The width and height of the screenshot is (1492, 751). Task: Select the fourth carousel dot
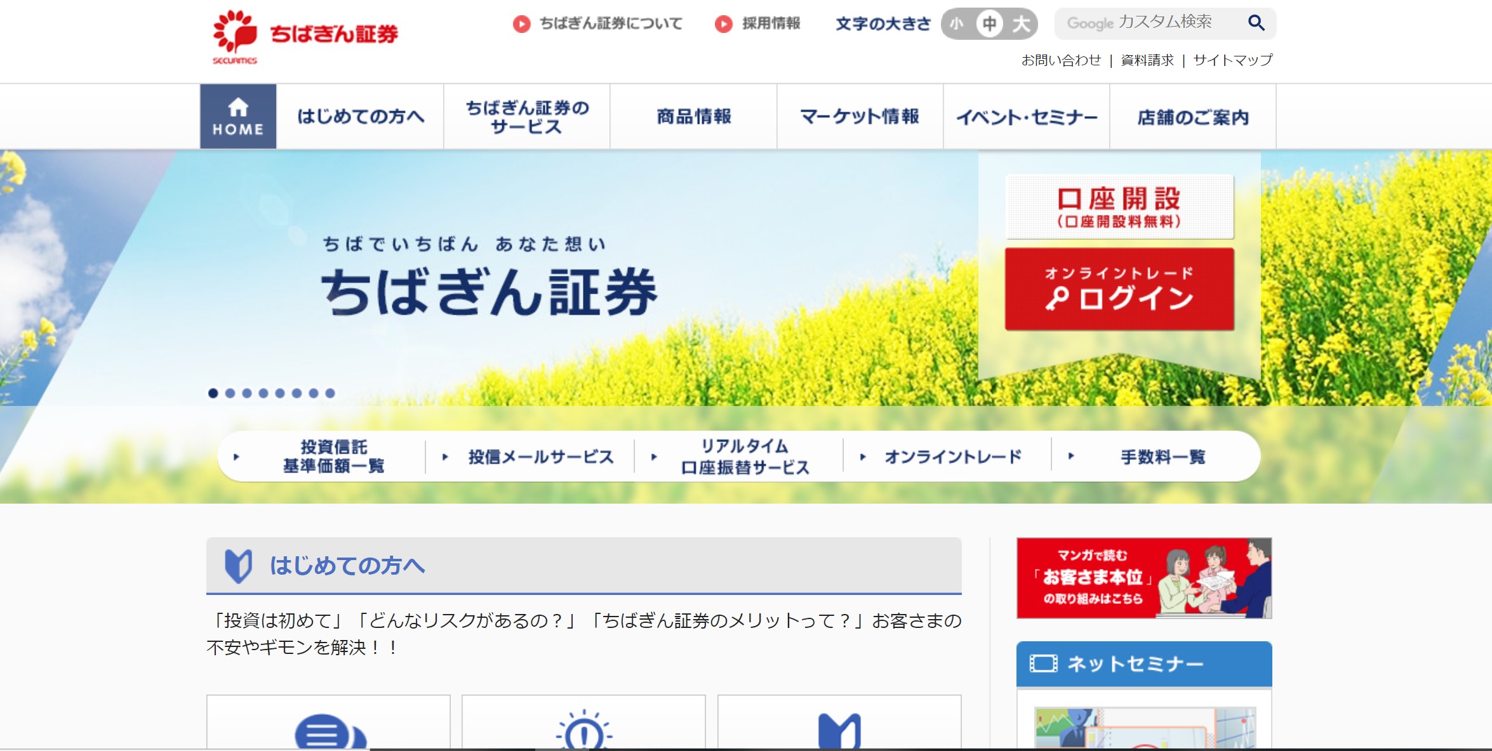click(263, 393)
